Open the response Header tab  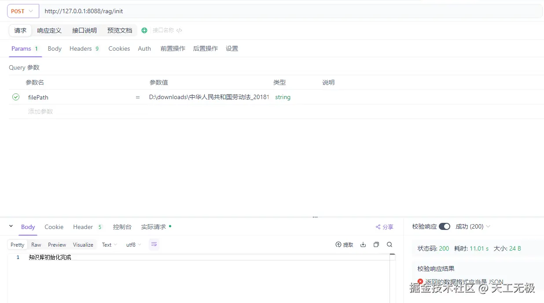tap(88, 227)
